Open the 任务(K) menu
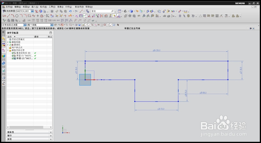The width and height of the screenshot is (261, 143). pyautogui.click(x=9, y=7)
